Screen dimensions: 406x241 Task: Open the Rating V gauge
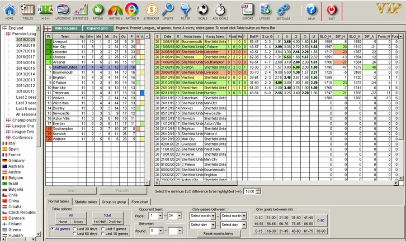coord(115,10)
